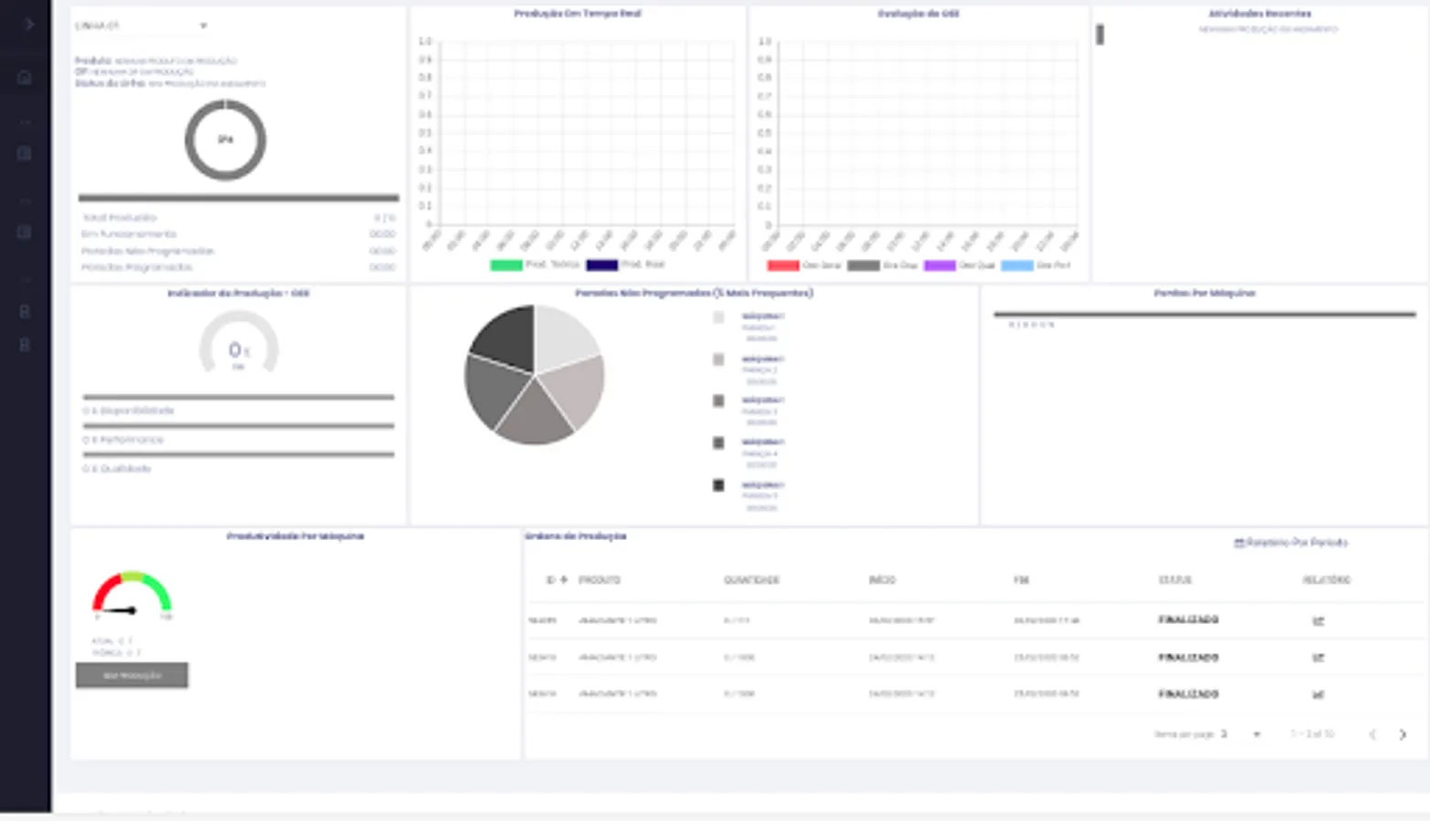Open the LINHA 01 line selector dropdown
1430x821 pixels.
click(141, 26)
